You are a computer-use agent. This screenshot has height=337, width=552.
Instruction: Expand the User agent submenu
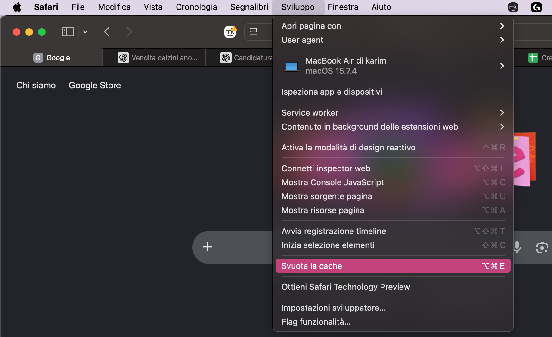pos(393,40)
